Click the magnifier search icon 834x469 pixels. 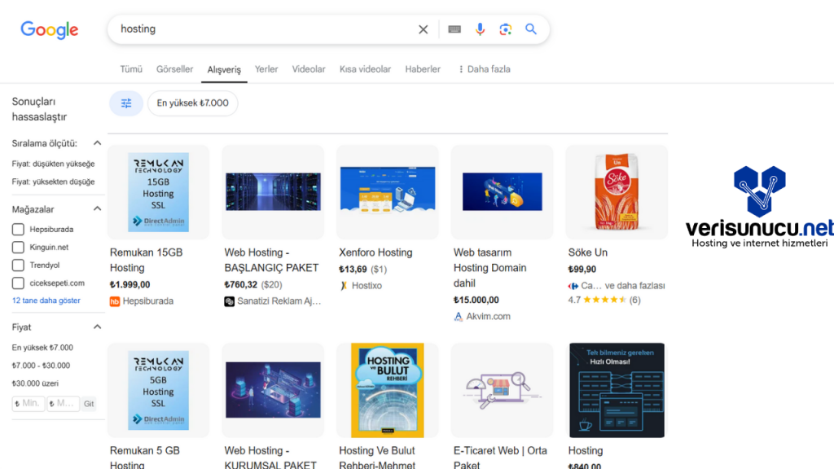coord(531,29)
